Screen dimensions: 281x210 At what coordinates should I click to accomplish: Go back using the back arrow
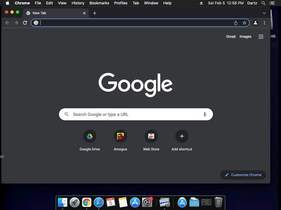[7, 23]
